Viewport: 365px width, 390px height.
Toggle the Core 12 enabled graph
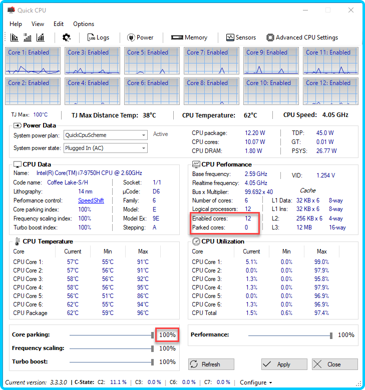click(x=330, y=91)
